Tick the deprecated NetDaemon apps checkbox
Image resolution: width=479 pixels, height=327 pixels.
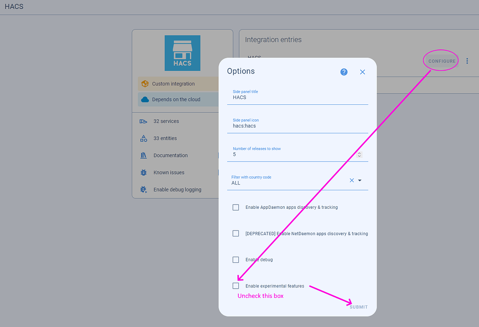tap(236, 233)
